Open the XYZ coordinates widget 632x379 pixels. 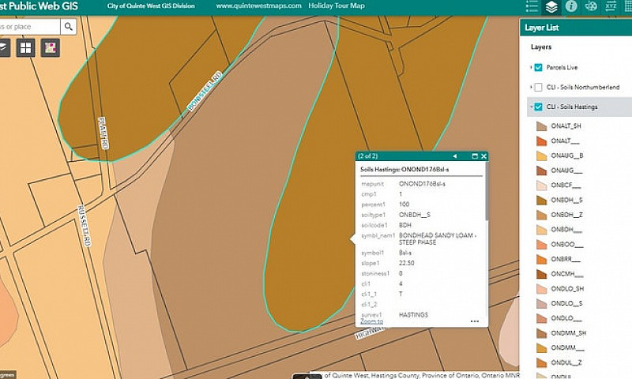[611, 6]
